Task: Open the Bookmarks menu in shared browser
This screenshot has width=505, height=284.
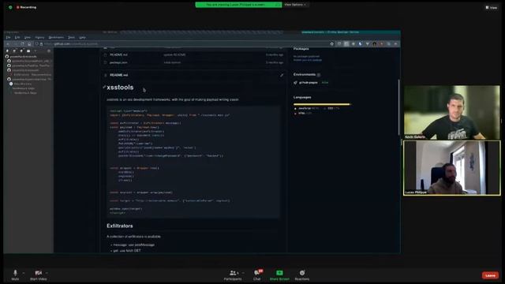Action: pyautogui.click(x=56, y=37)
